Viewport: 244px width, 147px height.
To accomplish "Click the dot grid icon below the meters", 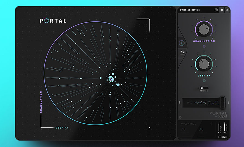I will coord(223,137).
